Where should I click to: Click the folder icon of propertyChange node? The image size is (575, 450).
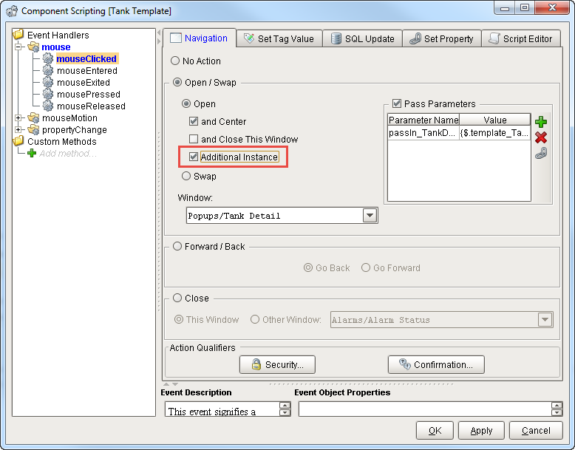33,129
